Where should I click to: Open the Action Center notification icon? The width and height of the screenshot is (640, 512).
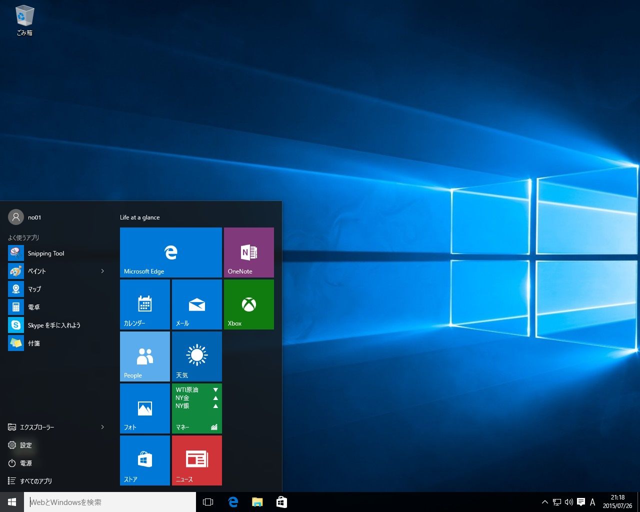581,502
